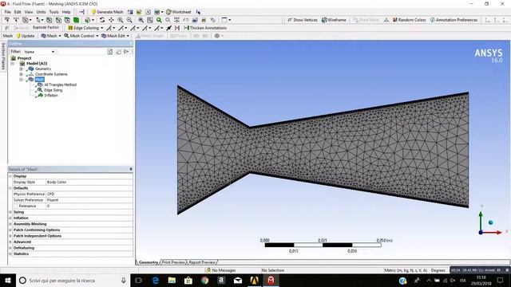Expand Defeaturing section
This screenshot has height=287, width=511.
10,248
